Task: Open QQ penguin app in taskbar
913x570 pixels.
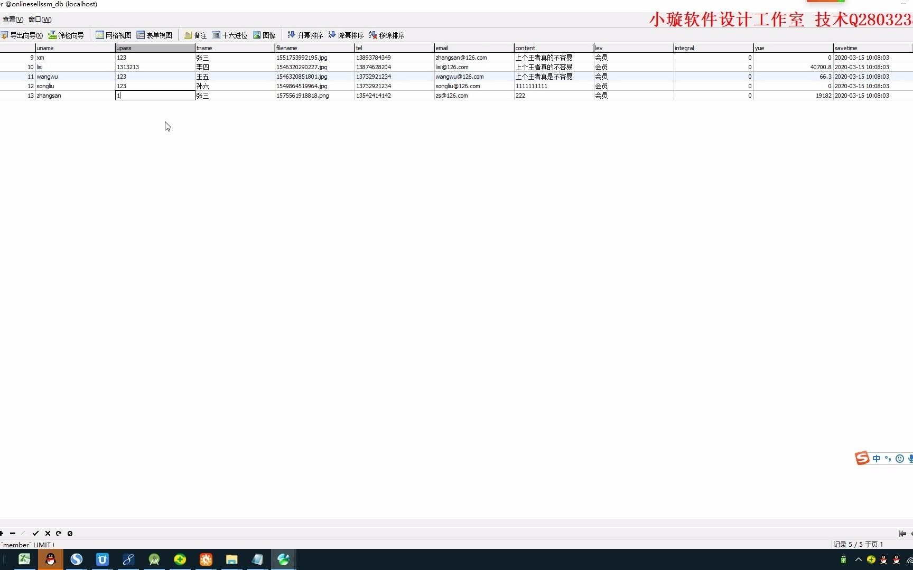Action: (x=51, y=559)
